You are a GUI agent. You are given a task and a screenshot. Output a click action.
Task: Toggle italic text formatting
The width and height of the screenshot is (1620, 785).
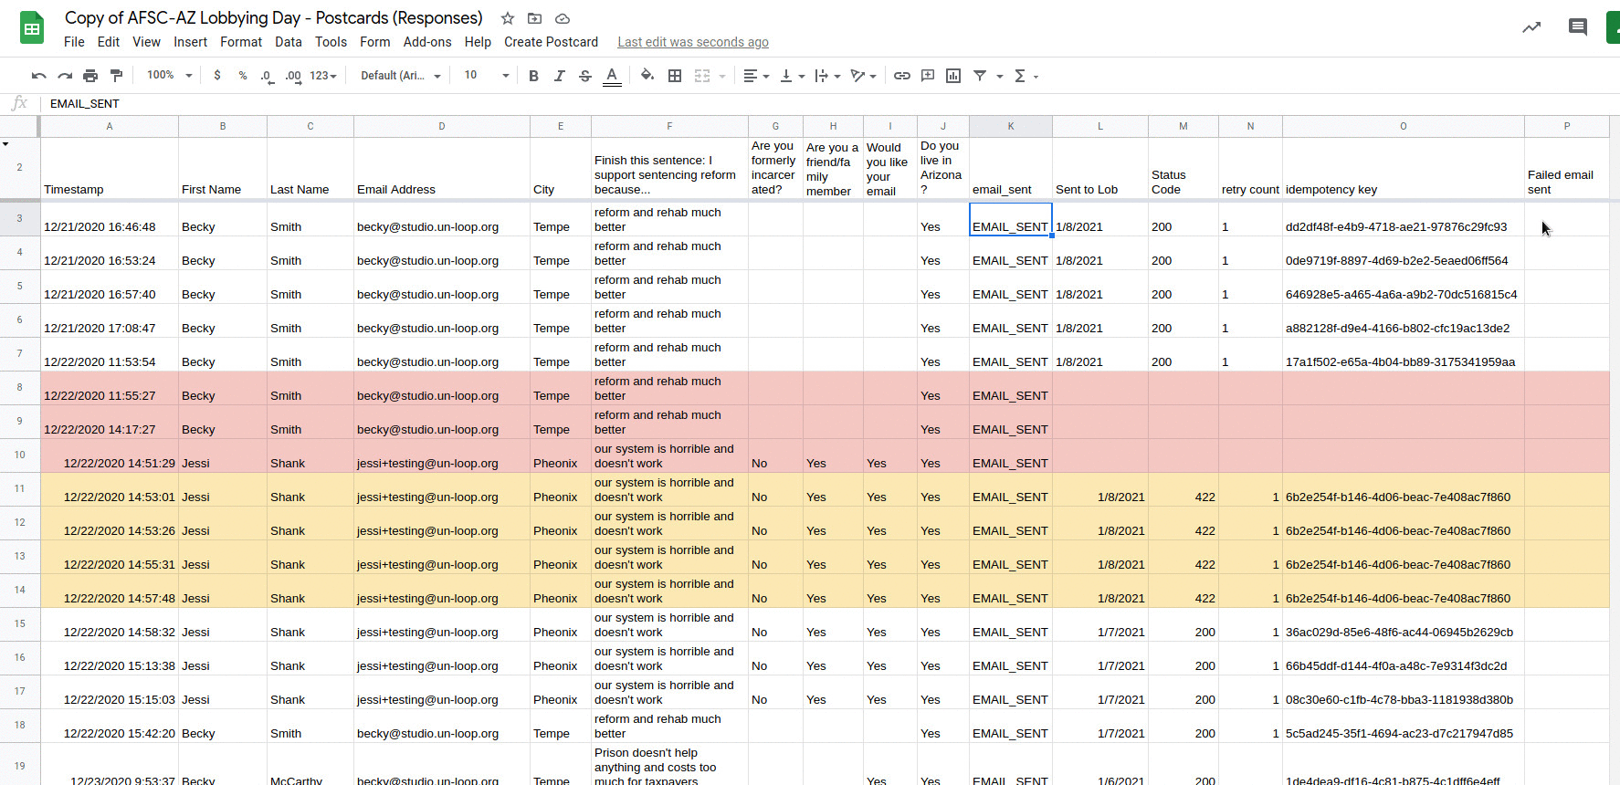tap(559, 76)
